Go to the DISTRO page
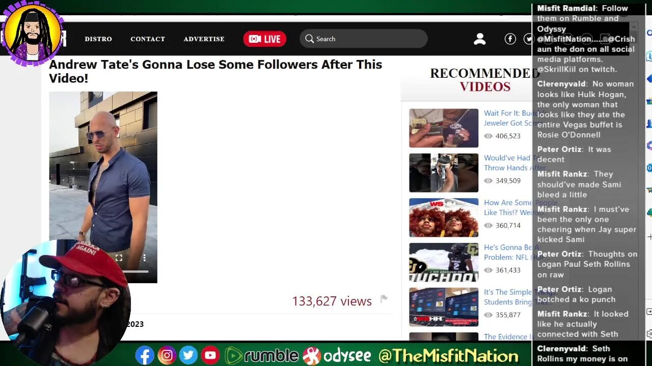This screenshot has height=366, width=652. [x=98, y=39]
